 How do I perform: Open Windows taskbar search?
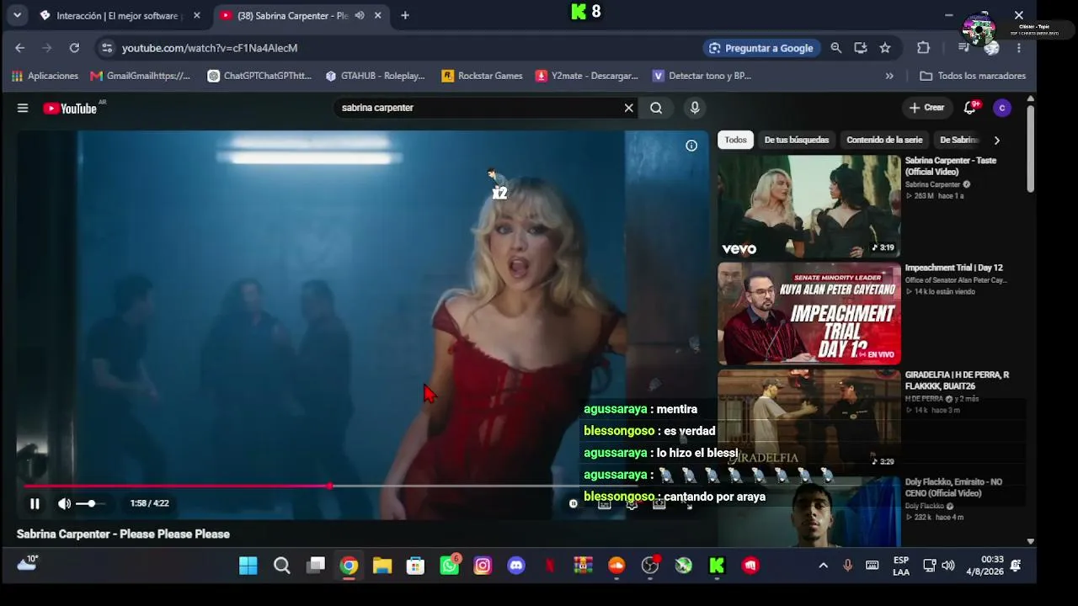tap(282, 566)
